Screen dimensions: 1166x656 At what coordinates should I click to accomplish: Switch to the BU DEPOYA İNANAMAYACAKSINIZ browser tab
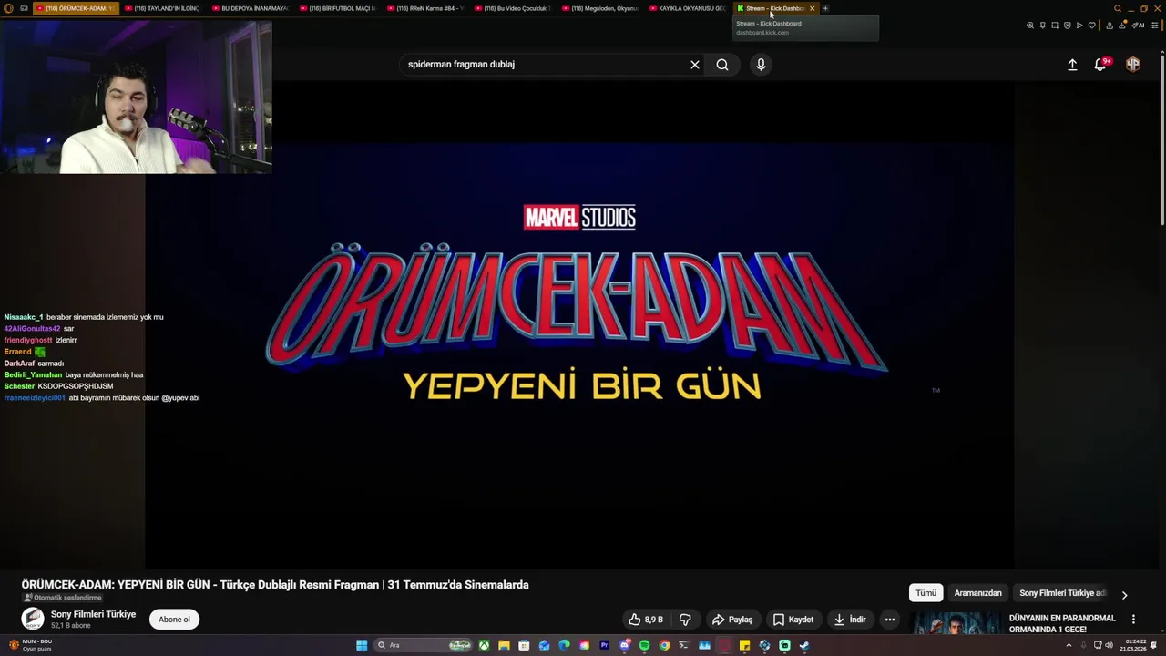click(x=250, y=8)
